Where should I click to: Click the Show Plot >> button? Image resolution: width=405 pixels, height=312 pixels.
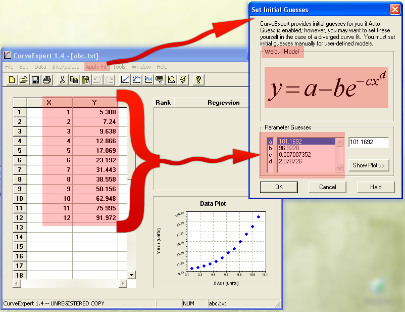[369, 165]
